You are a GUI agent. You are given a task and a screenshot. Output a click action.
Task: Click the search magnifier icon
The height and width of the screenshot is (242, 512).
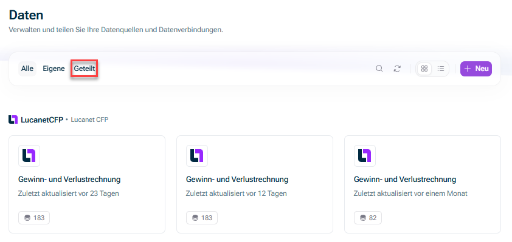click(x=379, y=69)
